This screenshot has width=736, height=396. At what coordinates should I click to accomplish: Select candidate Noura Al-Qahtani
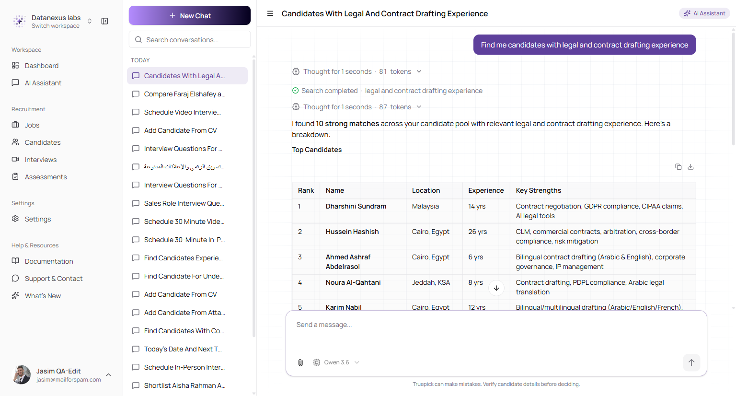coord(353,282)
